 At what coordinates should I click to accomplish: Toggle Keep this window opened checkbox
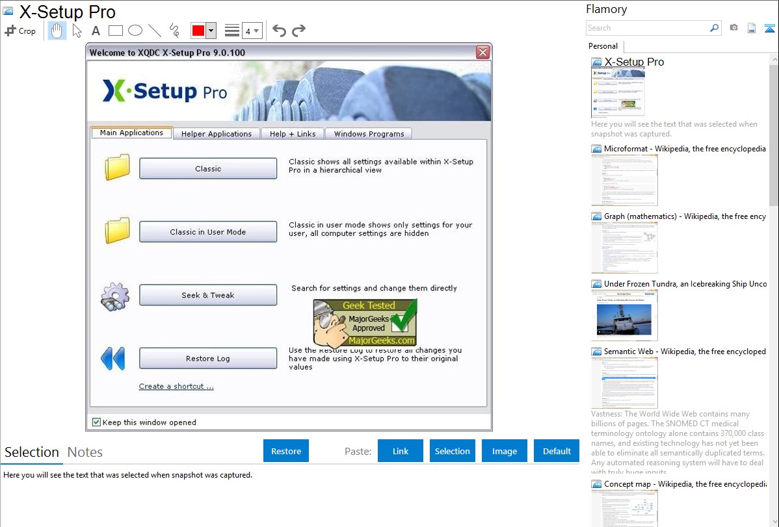pyautogui.click(x=96, y=422)
